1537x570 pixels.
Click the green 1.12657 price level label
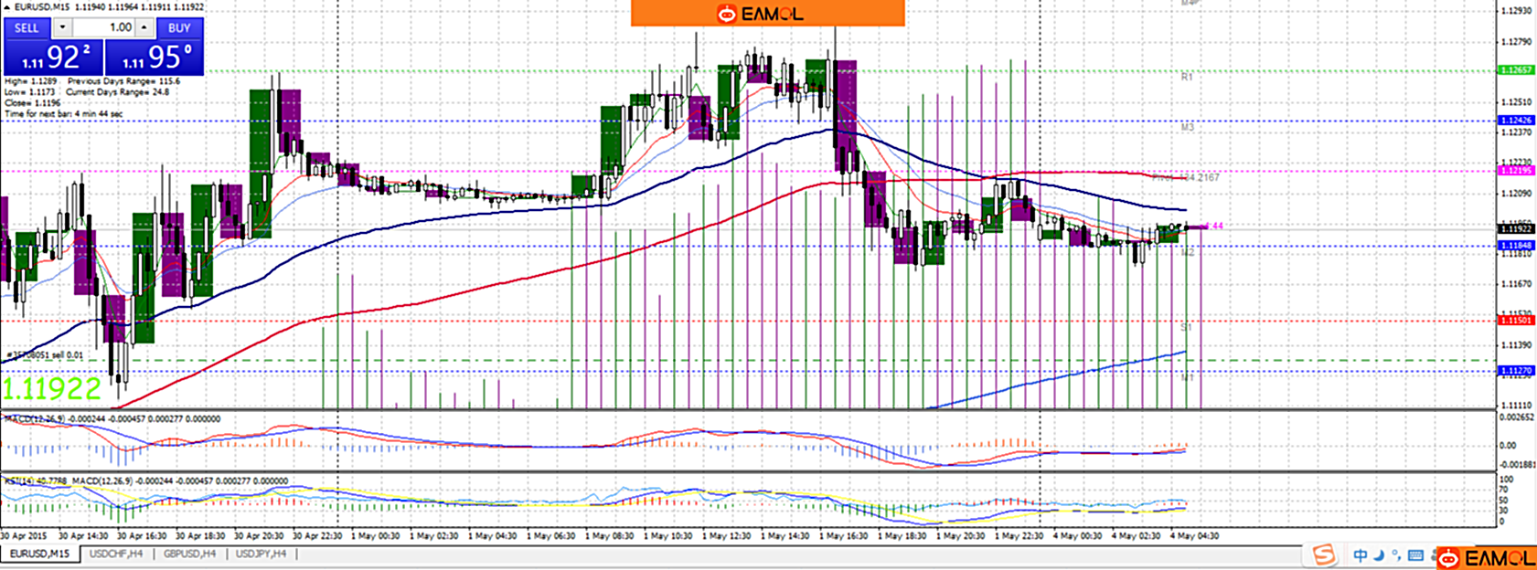pyautogui.click(x=1516, y=70)
